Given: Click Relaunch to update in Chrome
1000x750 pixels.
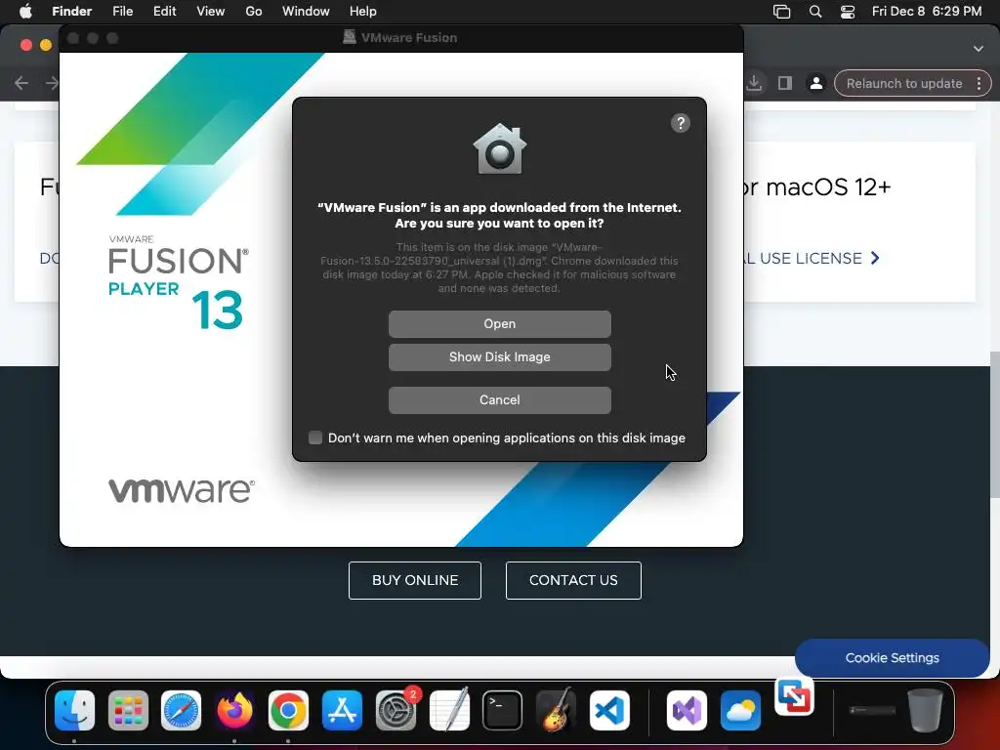Looking at the screenshot, I should [903, 84].
